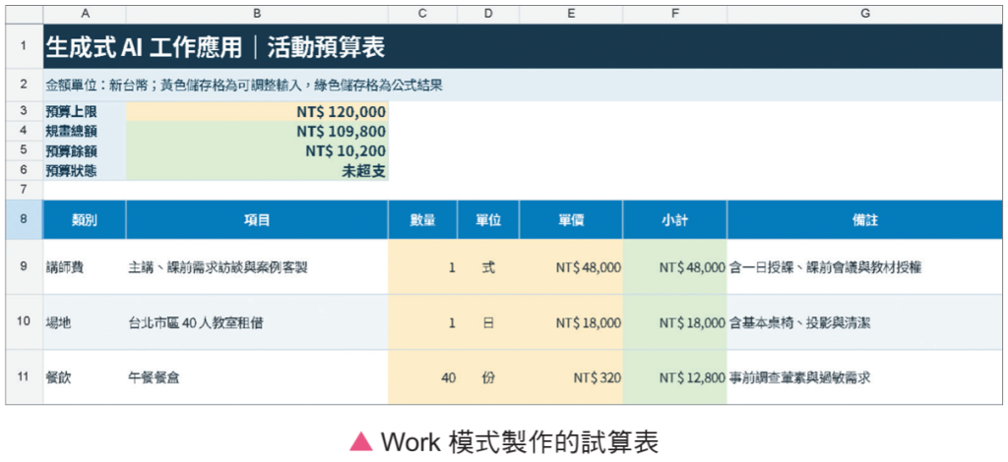Select row 1 header
Screen dimensions: 1008x462
(x=25, y=46)
